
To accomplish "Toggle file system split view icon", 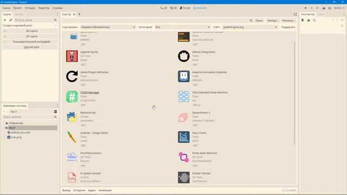I will click(x=55, y=112).
